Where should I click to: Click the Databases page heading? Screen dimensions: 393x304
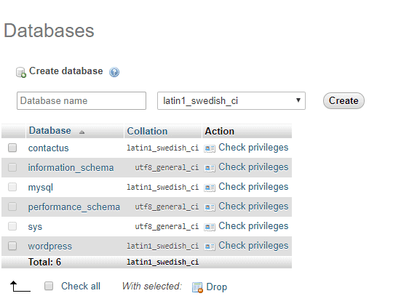tap(49, 31)
